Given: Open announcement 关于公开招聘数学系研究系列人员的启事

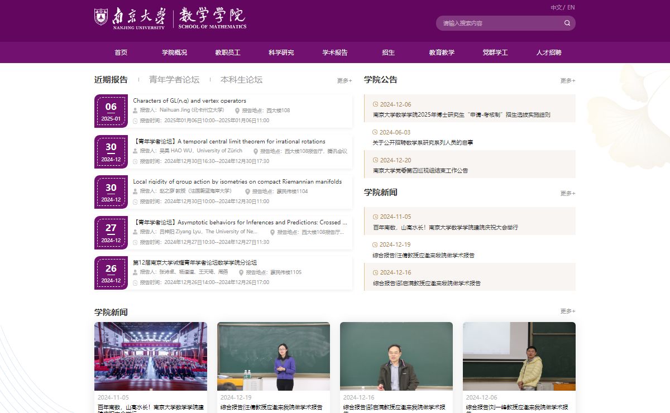Looking at the screenshot, I should pyautogui.click(x=423, y=142).
